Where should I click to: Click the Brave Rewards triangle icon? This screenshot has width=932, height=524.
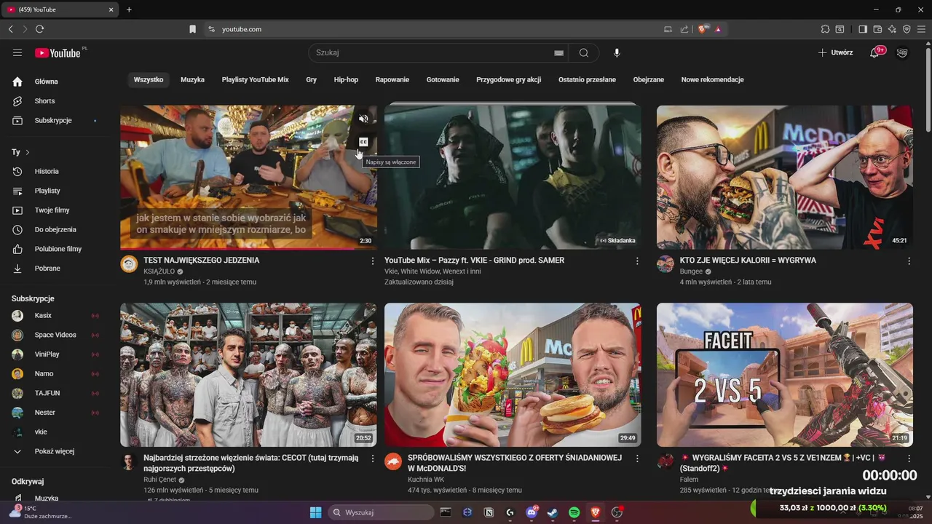pos(718,29)
